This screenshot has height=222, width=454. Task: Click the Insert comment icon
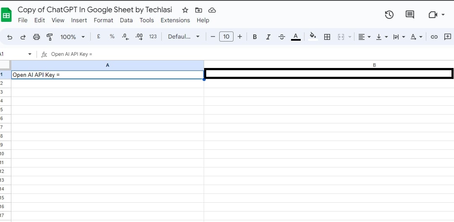tap(448, 37)
